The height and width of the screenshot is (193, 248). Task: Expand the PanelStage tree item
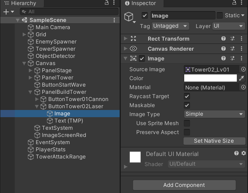tap(31, 70)
